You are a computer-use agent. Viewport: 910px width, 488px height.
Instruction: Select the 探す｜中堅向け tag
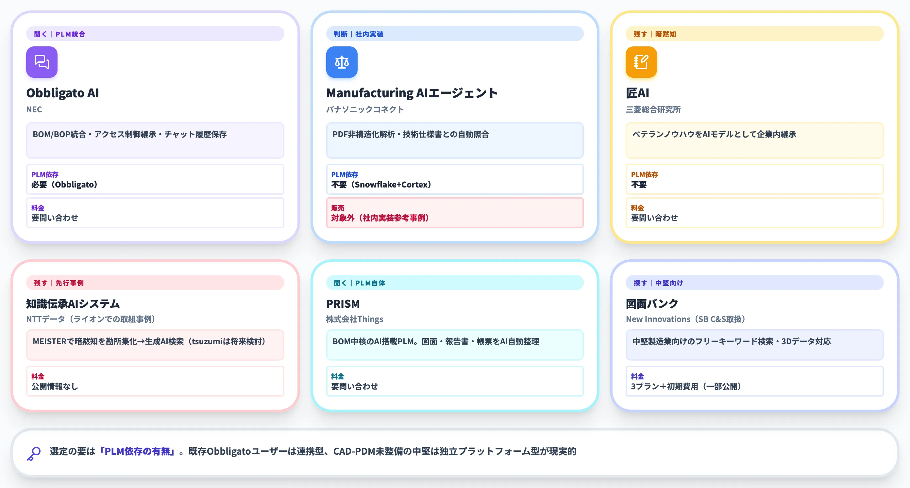click(754, 283)
